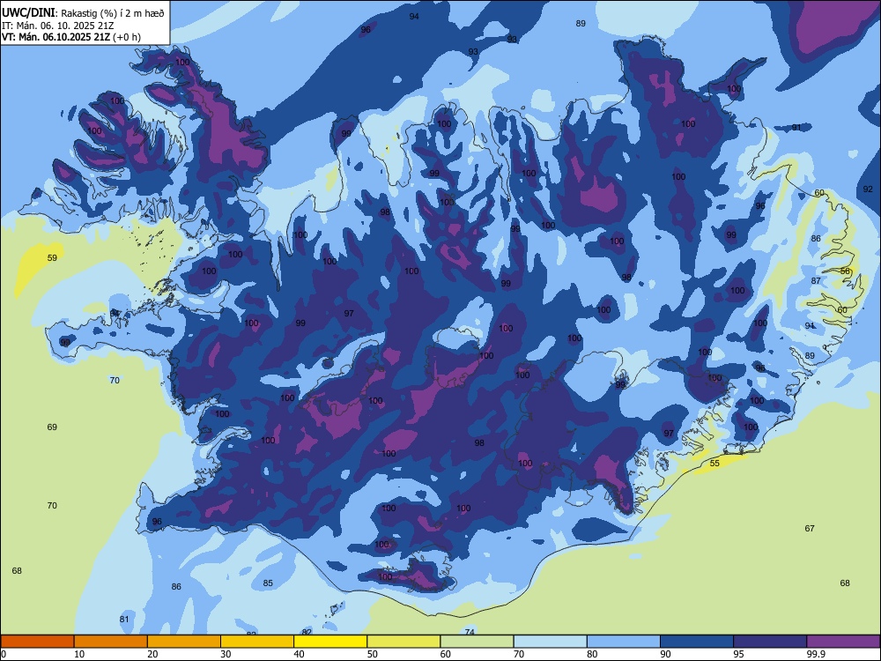
Task: Click the legend tick label "50"
Action: tap(373, 654)
